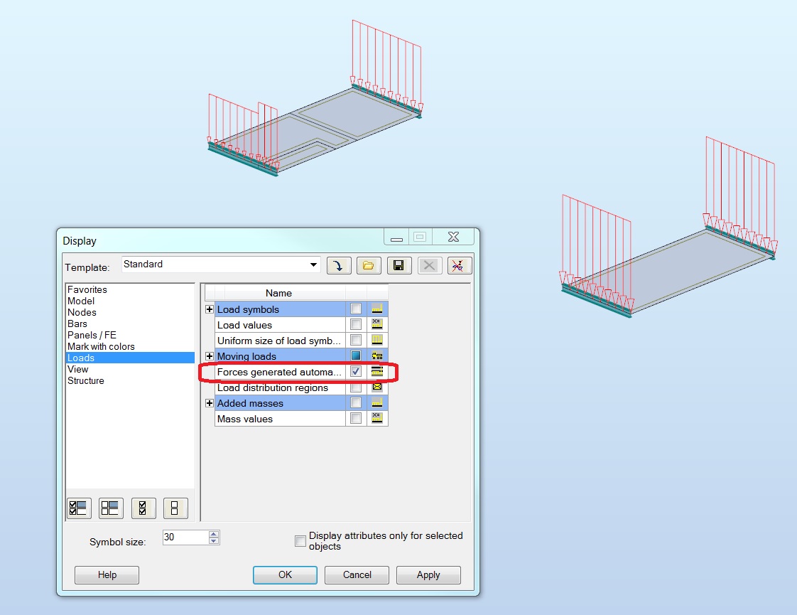Click the Moving loads symbol icon
This screenshot has width=797, height=615.
point(376,355)
